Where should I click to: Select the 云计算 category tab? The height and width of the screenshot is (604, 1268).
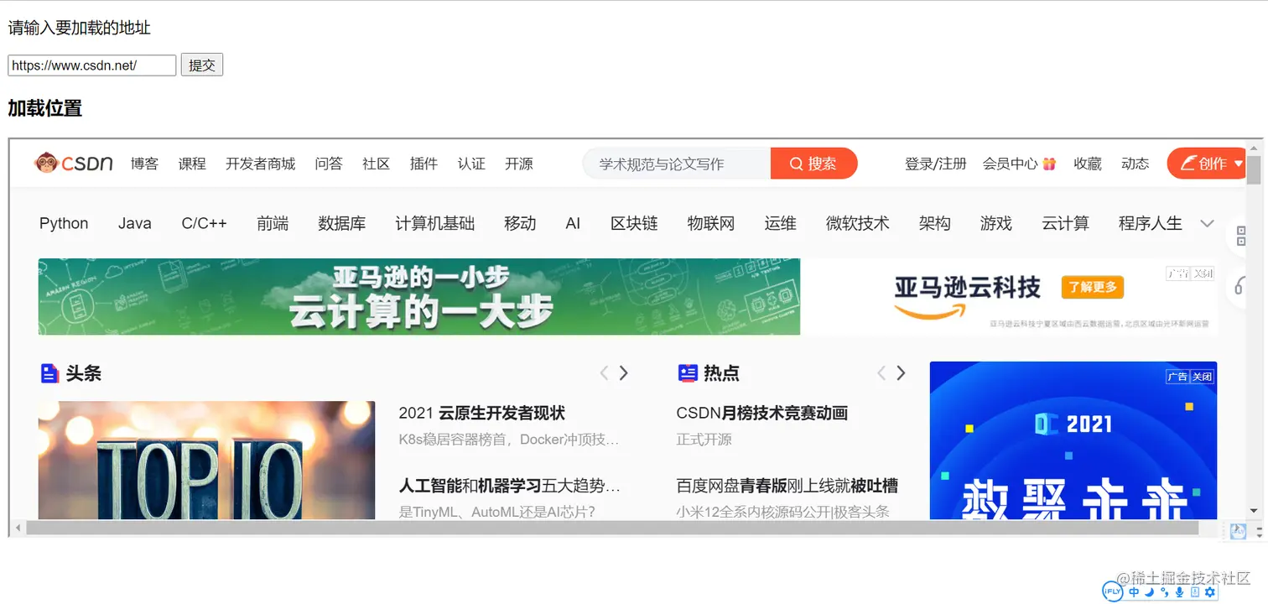1065,223
